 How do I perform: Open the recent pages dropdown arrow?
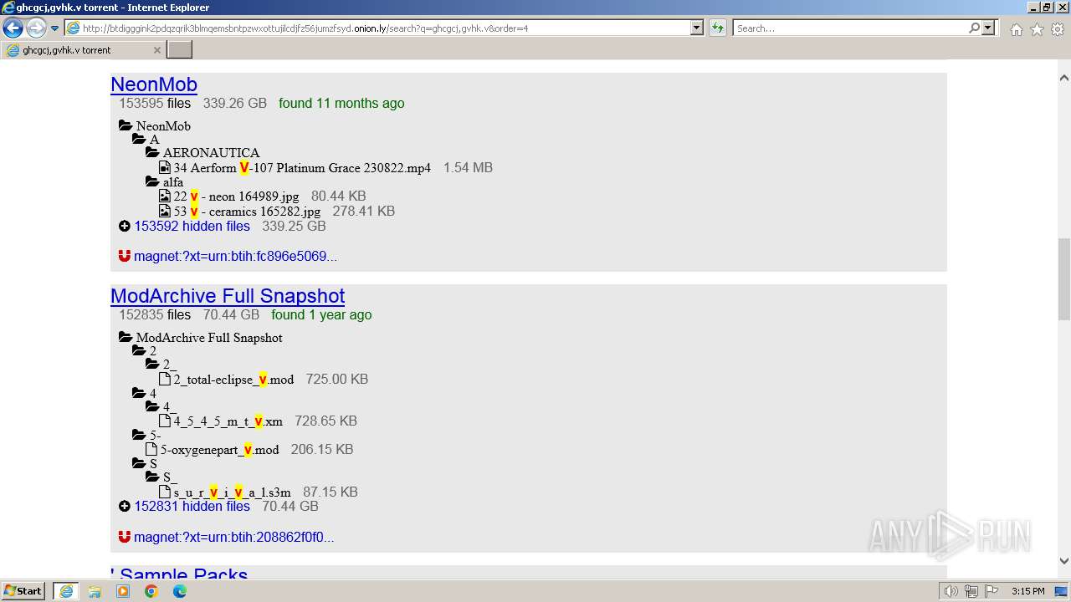click(x=55, y=28)
